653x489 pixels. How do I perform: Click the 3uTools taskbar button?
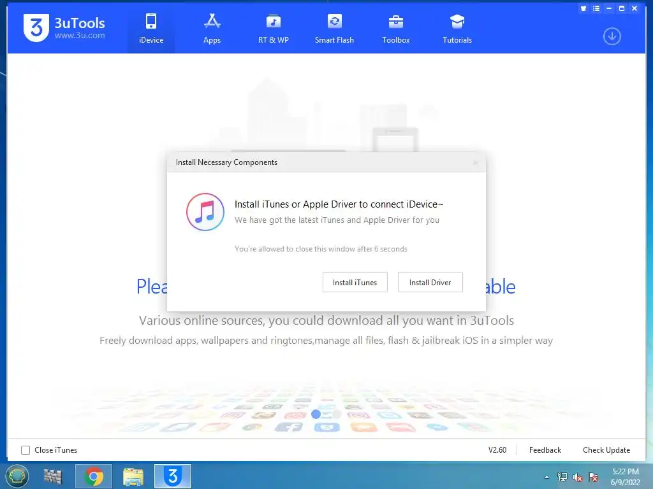pos(173,476)
